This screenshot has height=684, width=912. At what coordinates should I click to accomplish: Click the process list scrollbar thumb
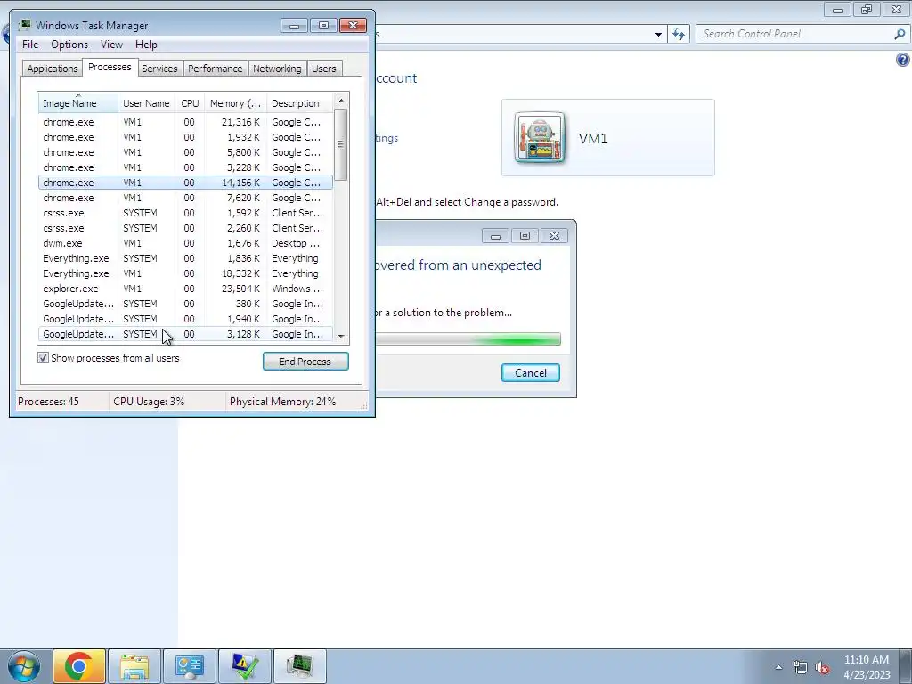(341, 144)
